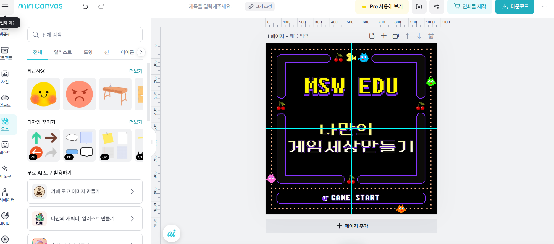Select the green ghost character on canvas

[431, 81]
